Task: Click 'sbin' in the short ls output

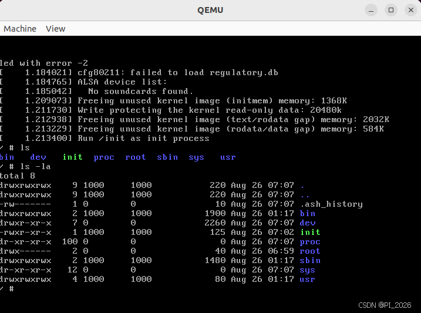Action: 167,157
